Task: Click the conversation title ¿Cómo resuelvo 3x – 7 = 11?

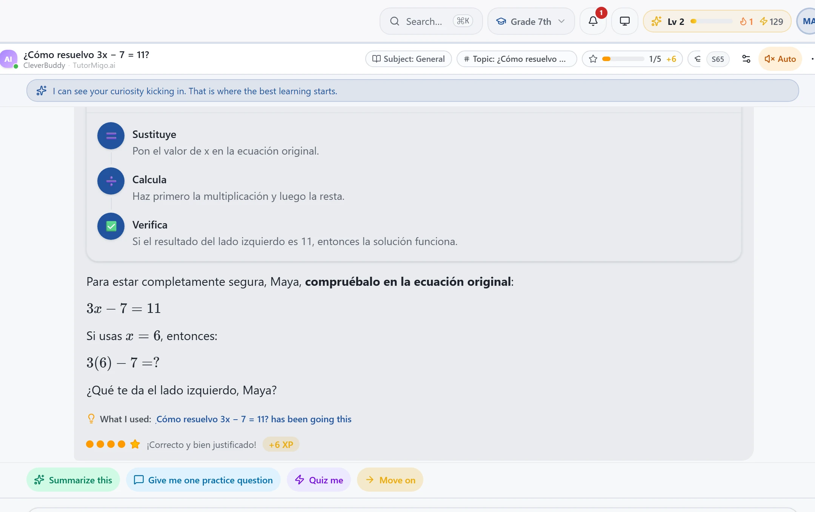Action: (x=86, y=55)
